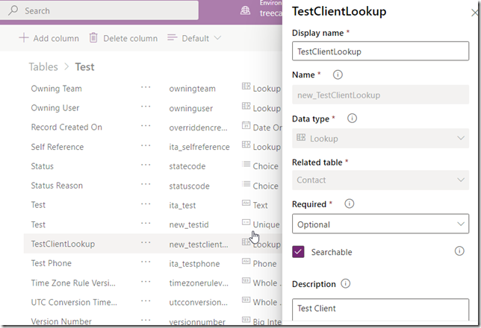Open the Related table dropdown
The height and width of the screenshot is (328, 481).
(381, 180)
